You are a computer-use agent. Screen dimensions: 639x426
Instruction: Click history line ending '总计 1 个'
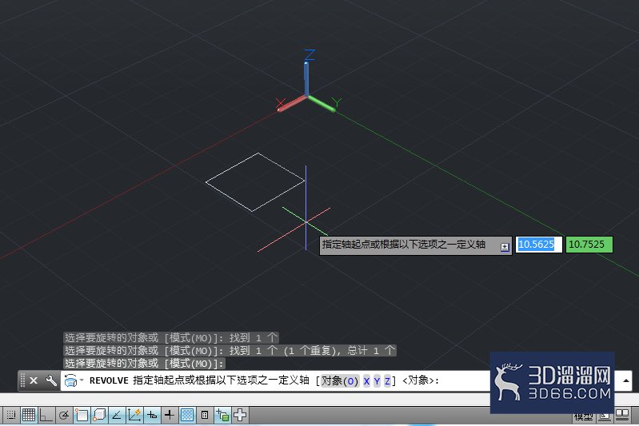point(230,351)
